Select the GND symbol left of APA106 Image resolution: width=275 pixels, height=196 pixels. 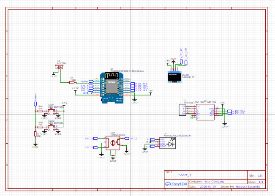[x=145, y=150]
